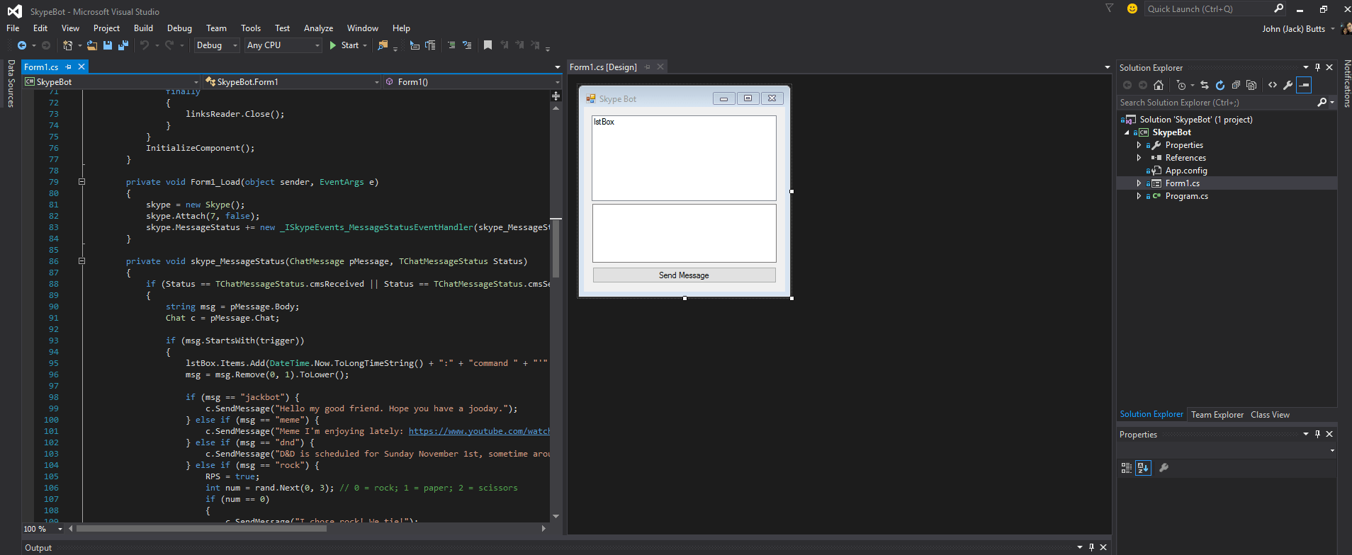Click the Home icon in Solution Explorer
This screenshot has width=1352, height=555.
(1159, 85)
